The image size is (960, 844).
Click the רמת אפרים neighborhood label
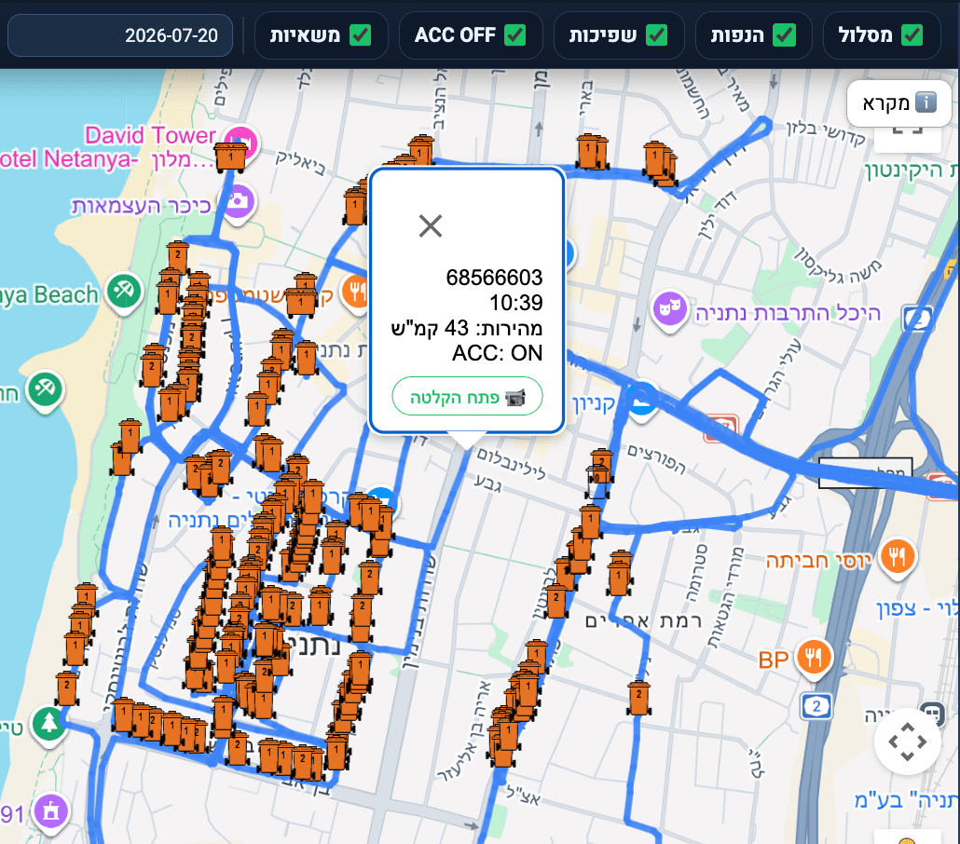643,620
